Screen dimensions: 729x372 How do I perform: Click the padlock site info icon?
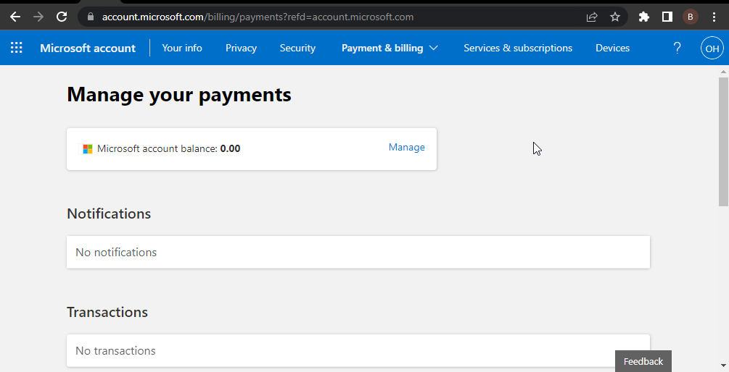(x=91, y=17)
